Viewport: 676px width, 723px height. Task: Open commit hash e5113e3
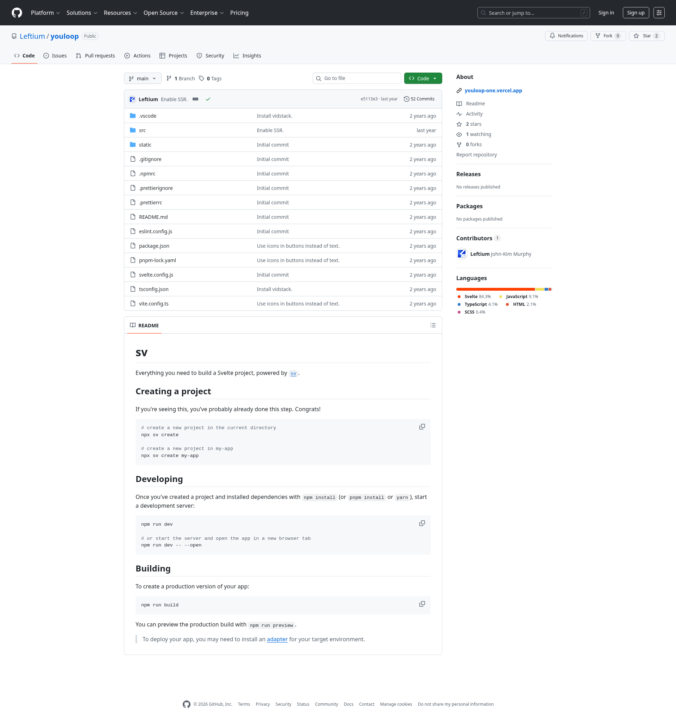click(x=369, y=99)
